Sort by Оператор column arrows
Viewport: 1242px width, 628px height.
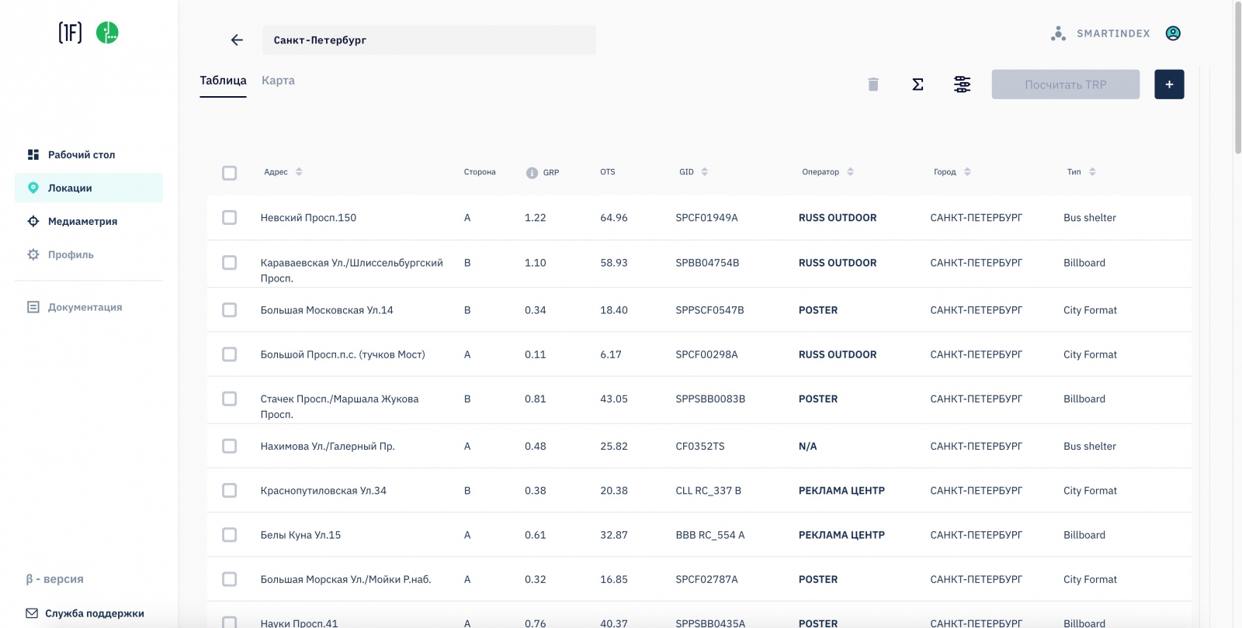coord(850,172)
